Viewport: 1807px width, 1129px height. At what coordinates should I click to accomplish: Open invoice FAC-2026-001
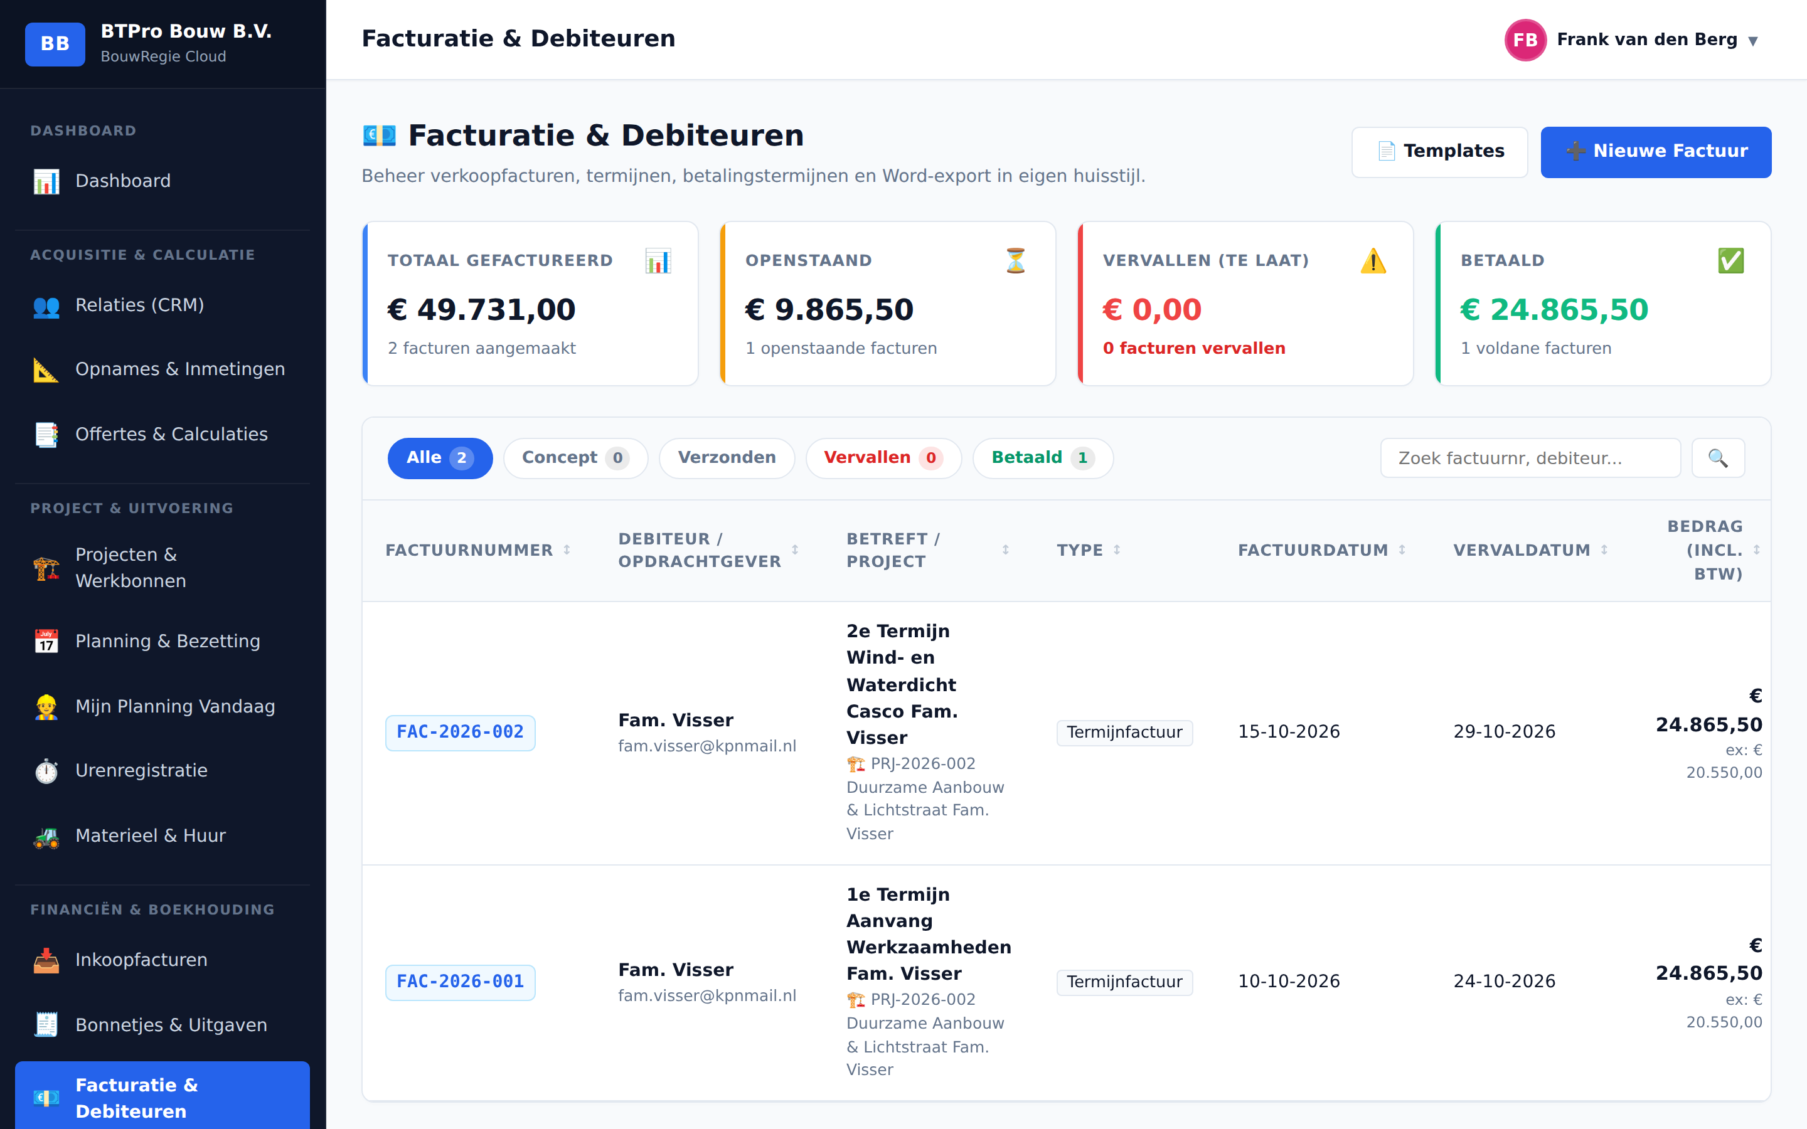pyautogui.click(x=460, y=982)
